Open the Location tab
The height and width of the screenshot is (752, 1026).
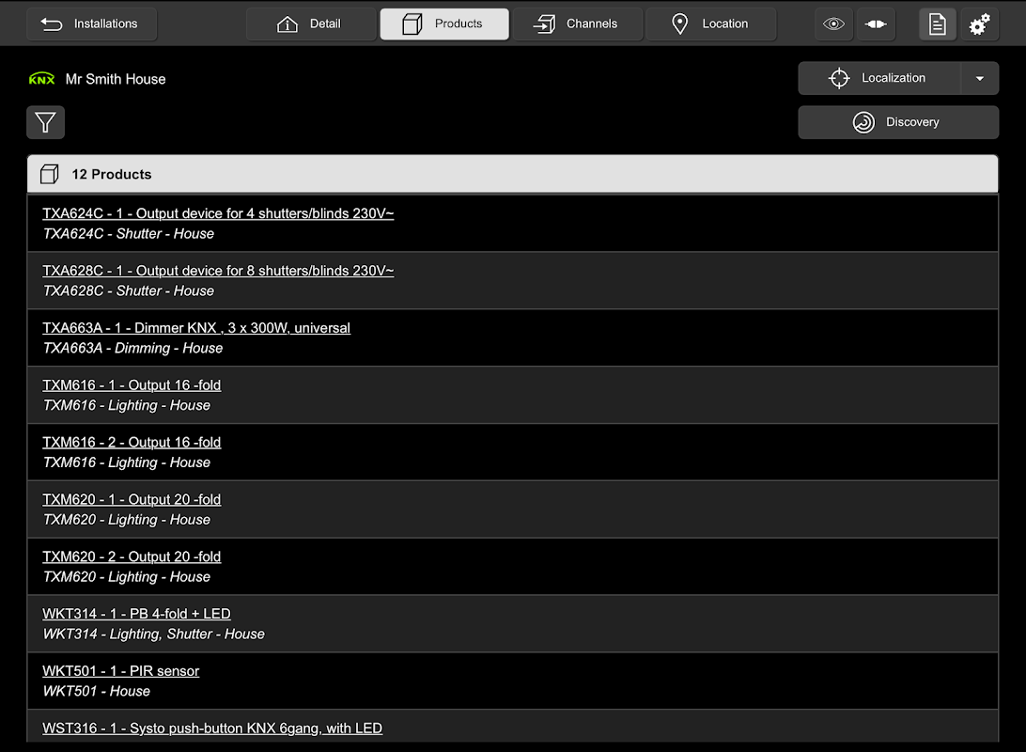[711, 24]
